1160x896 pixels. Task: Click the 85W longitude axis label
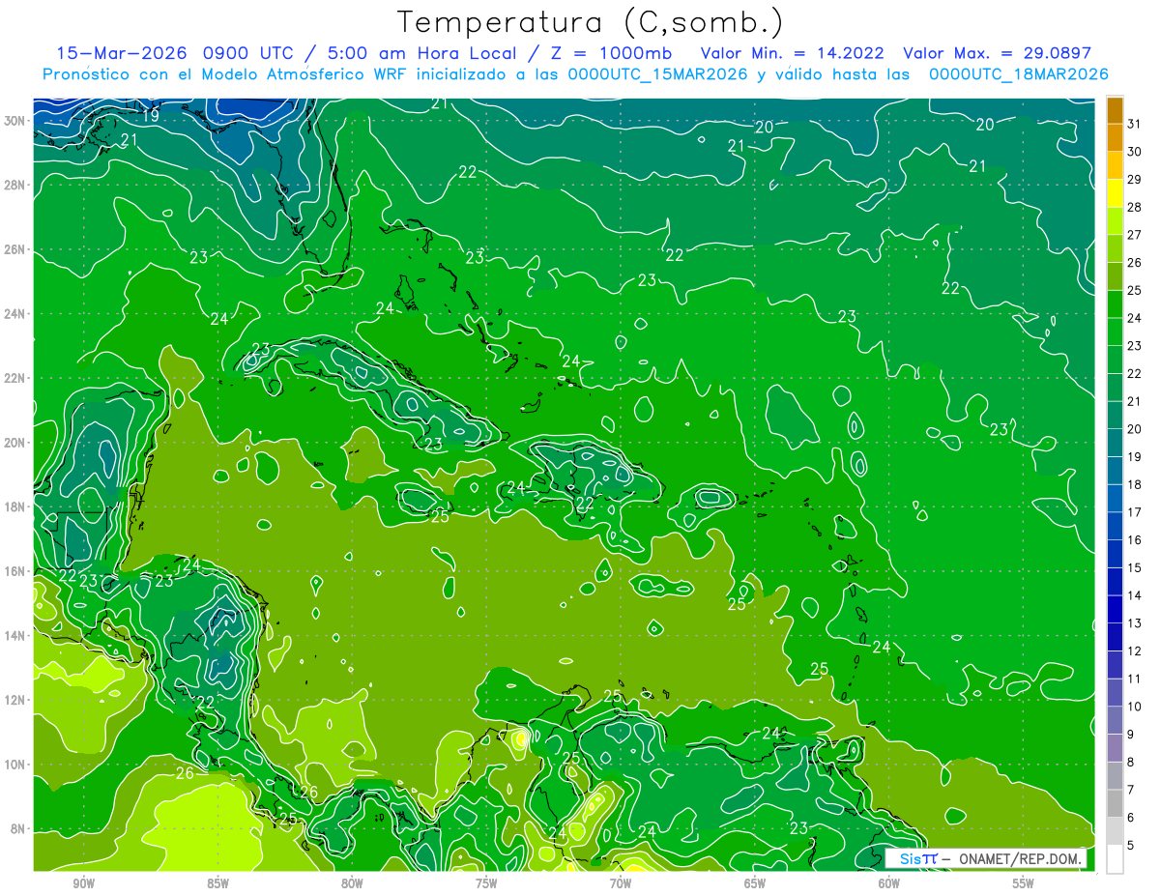217,884
